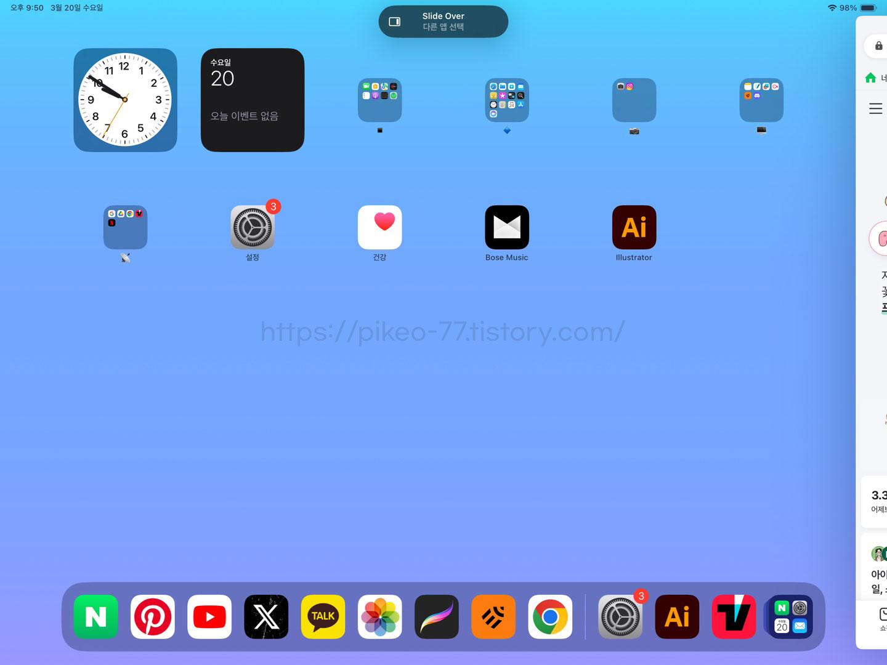Screen dimensions: 887x665
Task: Tap green home icon in Slide Over window
Action: pos(870,78)
